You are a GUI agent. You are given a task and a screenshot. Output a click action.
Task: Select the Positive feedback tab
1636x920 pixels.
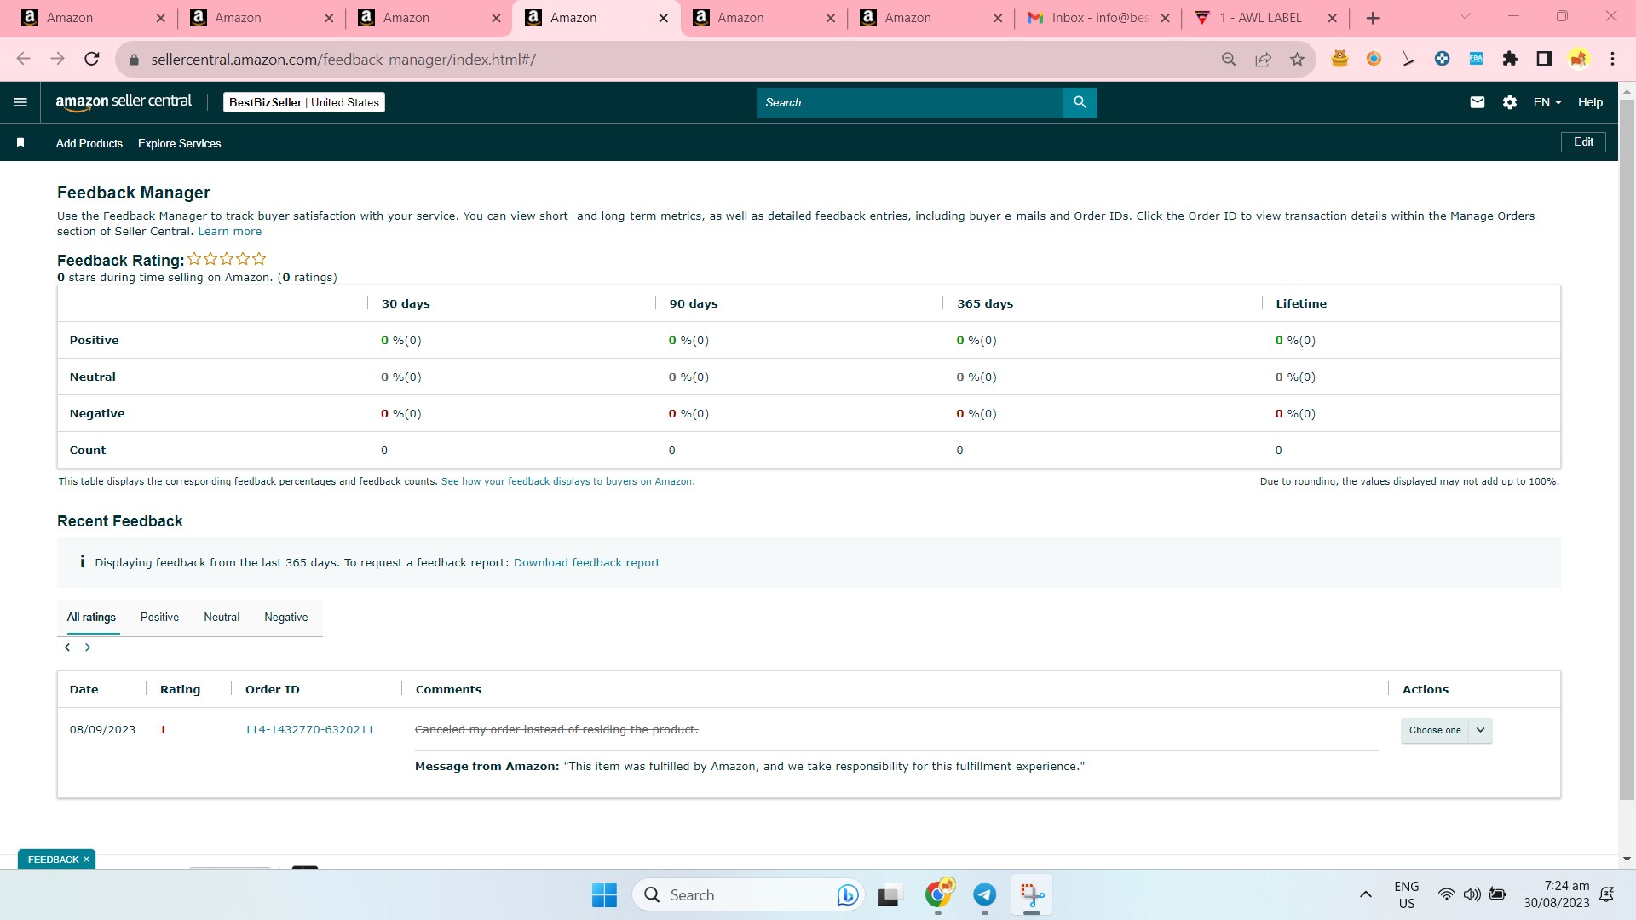(x=159, y=617)
